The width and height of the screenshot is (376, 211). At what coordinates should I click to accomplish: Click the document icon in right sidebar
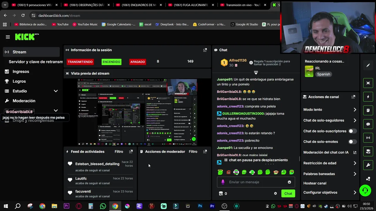coord(368,110)
